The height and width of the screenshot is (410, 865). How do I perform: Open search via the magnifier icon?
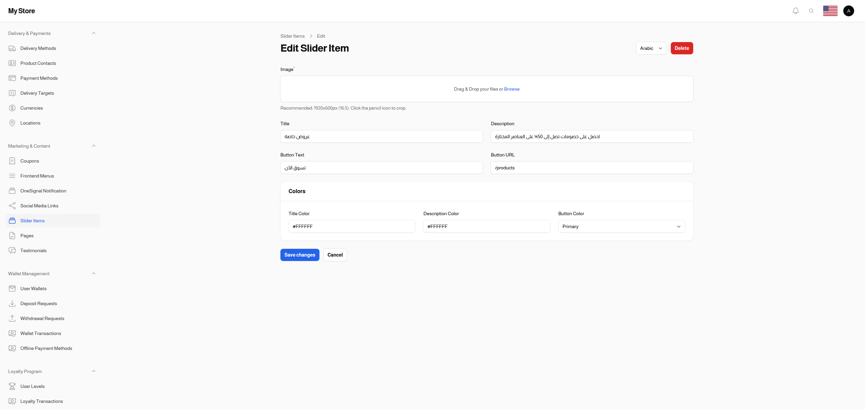pos(811,11)
